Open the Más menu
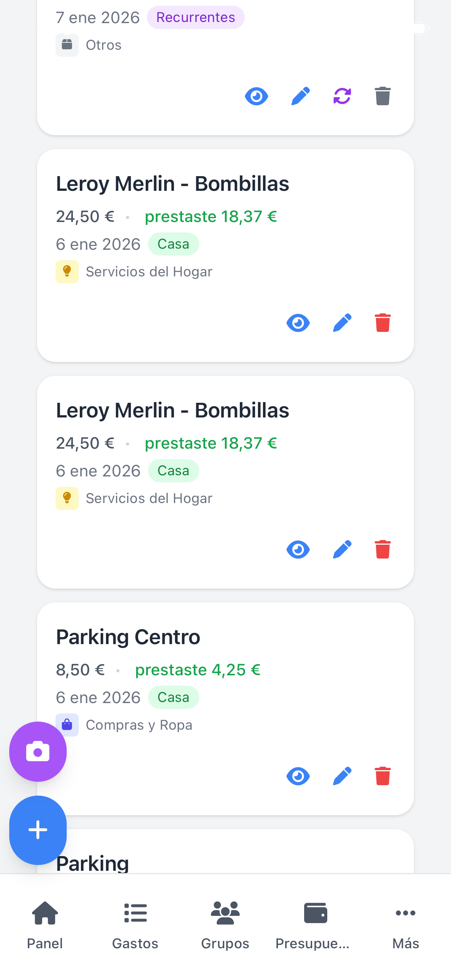The height and width of the screenshot is (976, 451). [406, 925]
